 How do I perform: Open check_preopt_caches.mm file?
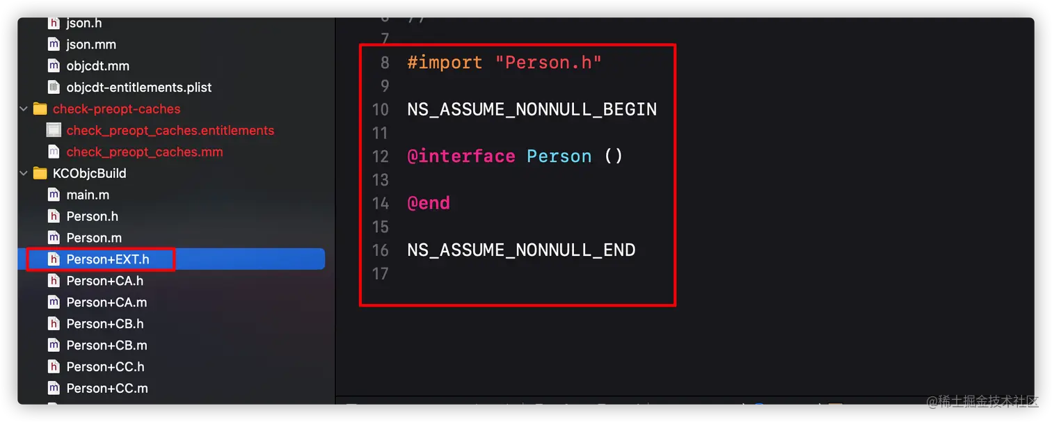pos(144,152)
